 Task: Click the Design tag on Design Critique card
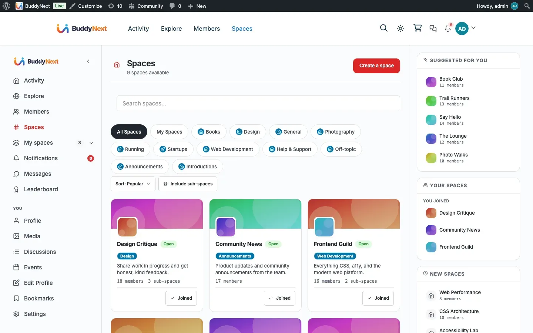point(127,256)
